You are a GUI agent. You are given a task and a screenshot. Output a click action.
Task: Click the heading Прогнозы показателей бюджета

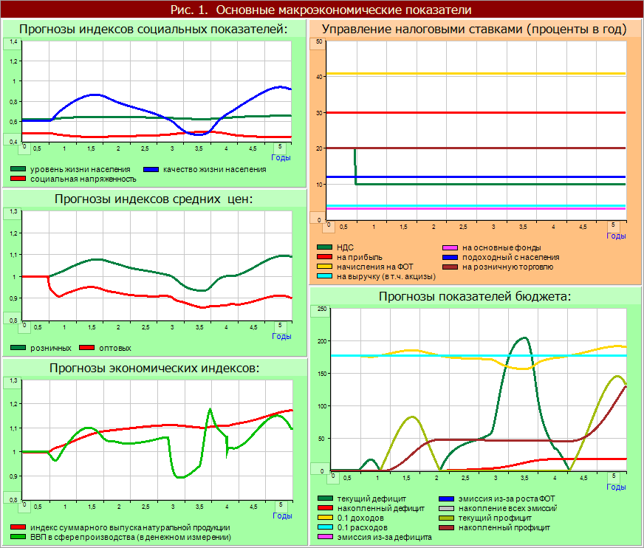[475, 296]
